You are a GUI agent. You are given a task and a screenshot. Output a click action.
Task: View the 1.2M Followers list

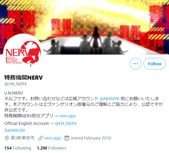pos(52,148)
